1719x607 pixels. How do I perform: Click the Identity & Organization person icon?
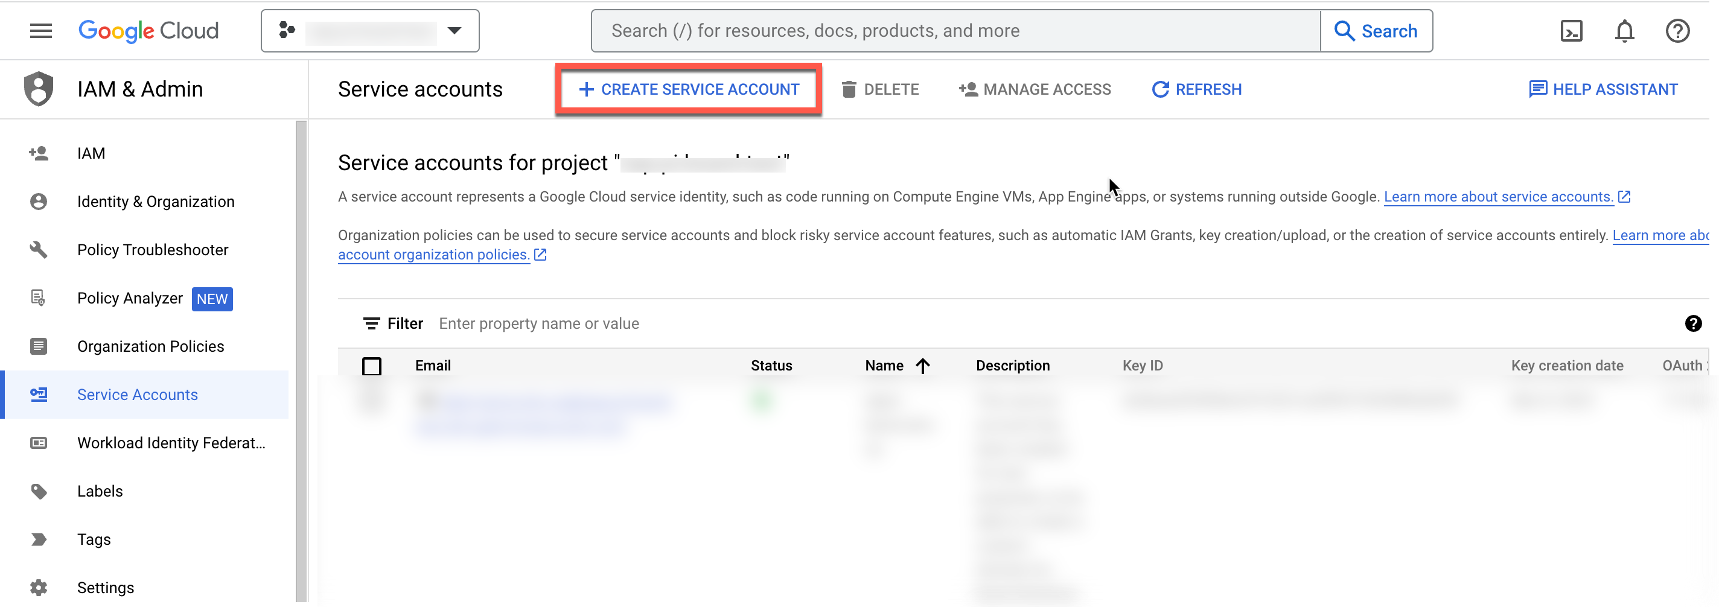[x=39, y=202]
